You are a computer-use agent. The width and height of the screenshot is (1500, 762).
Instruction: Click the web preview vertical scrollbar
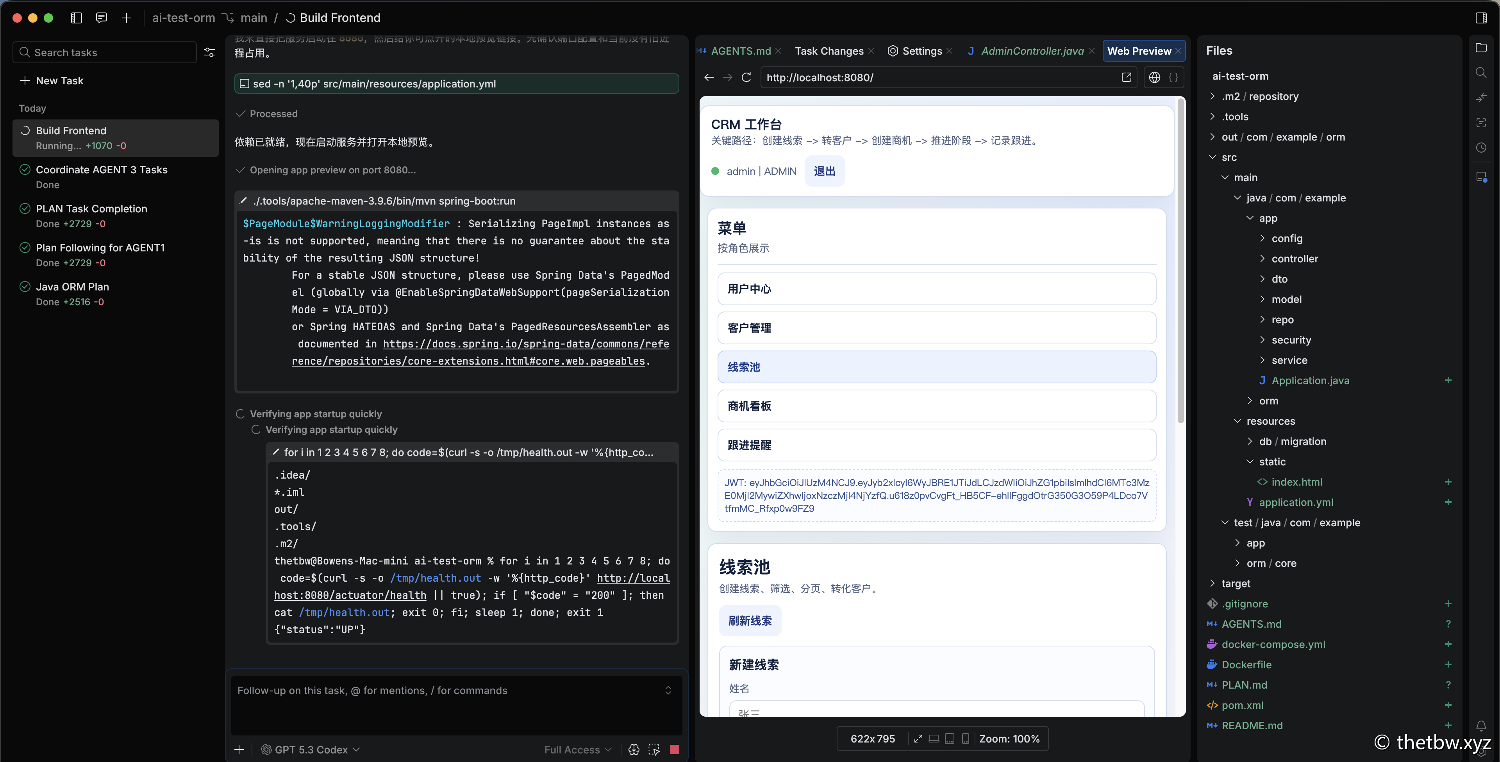1180,262
